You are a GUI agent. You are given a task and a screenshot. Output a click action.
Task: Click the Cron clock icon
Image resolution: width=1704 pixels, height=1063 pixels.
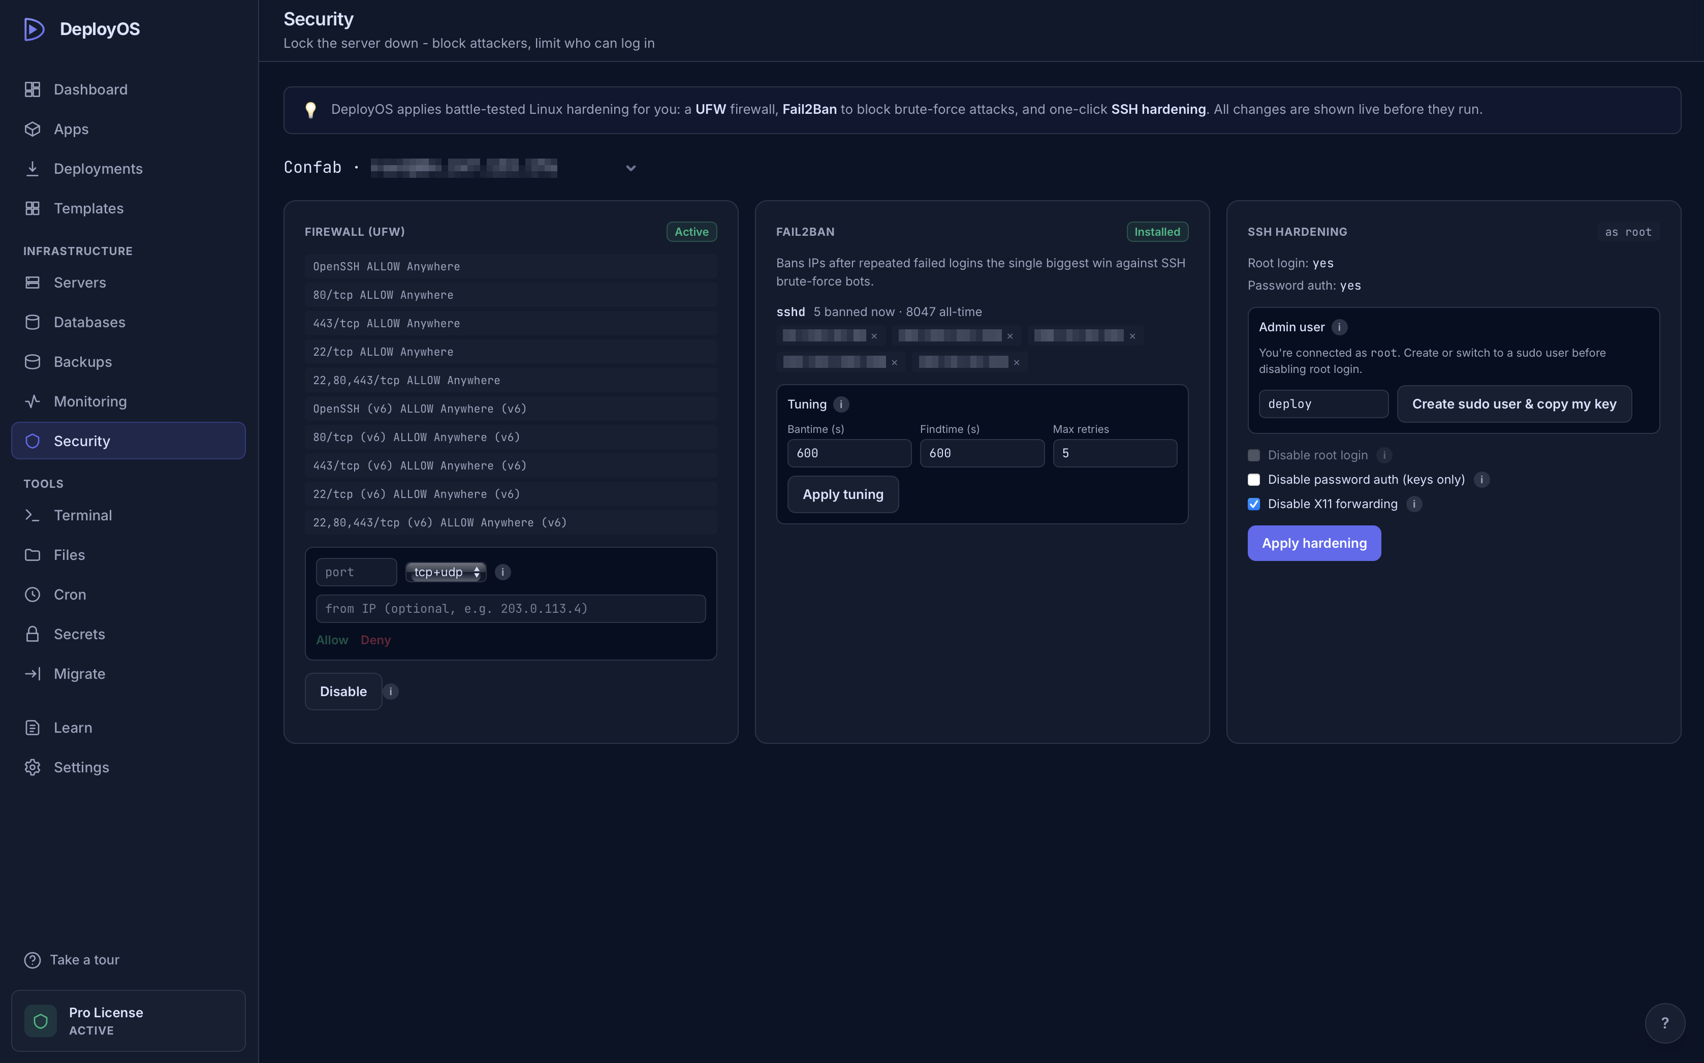click(x=33, y=594)
